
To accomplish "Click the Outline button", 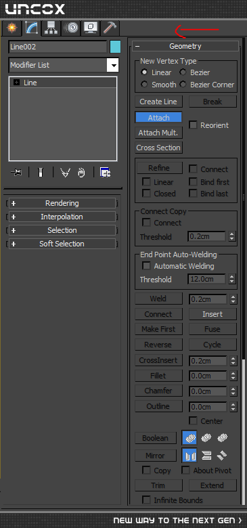I will [x=159, y=406].
